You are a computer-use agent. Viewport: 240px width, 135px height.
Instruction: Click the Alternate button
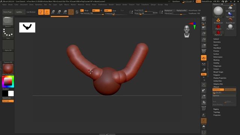click(8, 101)
